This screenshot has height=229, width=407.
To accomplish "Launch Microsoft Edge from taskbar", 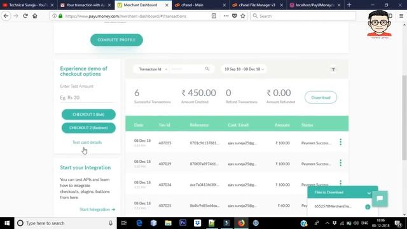I will coord(139,223).
